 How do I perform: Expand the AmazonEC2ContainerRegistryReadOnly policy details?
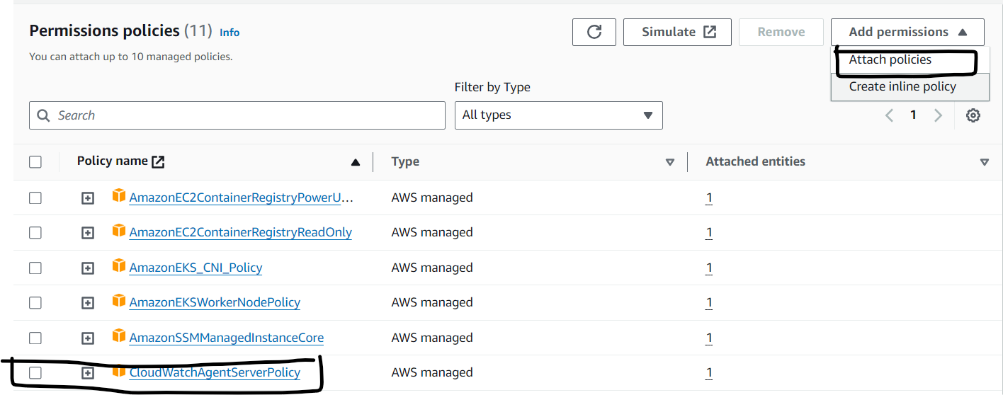88,233
